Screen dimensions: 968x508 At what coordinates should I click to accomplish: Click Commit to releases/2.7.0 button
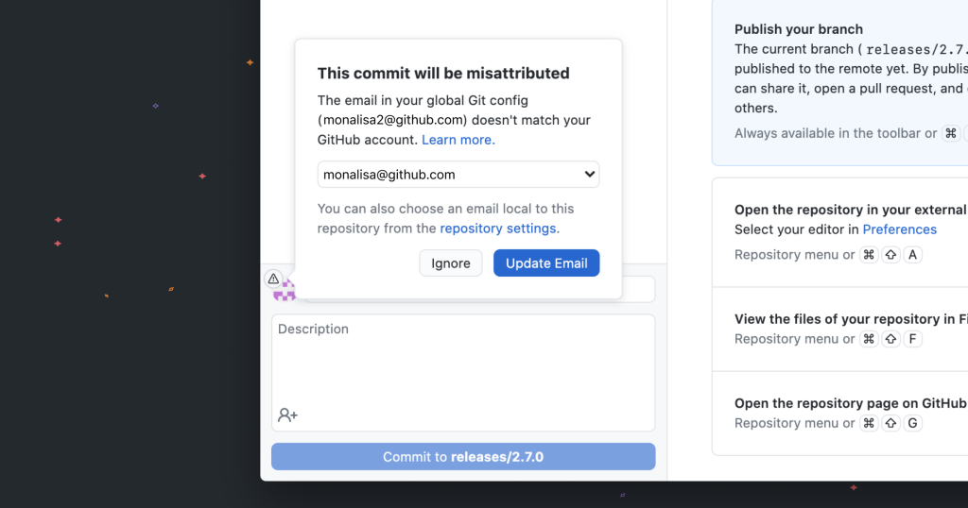point(463,457)
